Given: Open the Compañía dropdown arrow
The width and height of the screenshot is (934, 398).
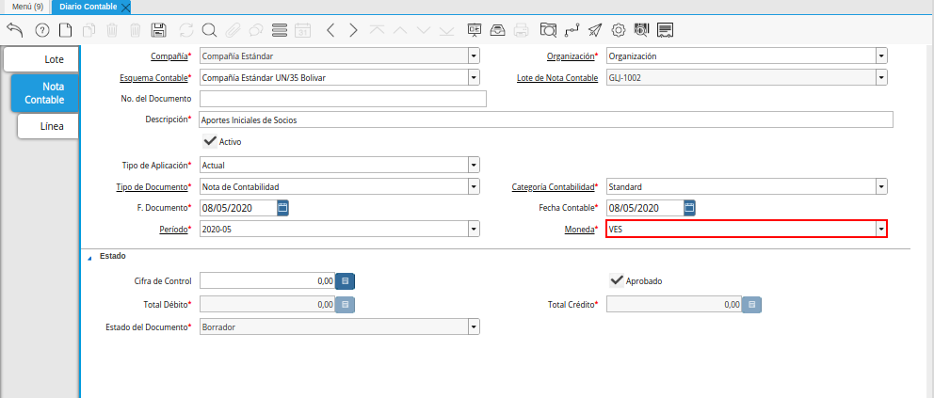Looking at the screenshot, I should tap(475, 56).
